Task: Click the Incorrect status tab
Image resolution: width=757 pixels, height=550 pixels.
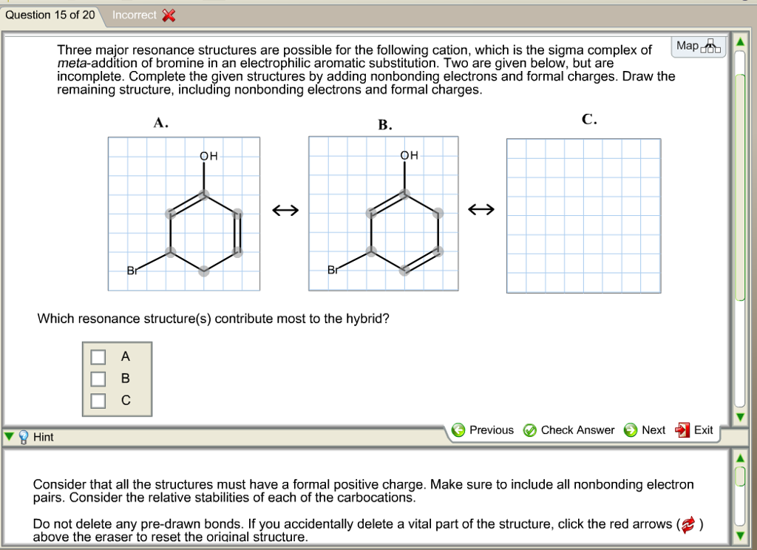Action: (x=133, y=14)
